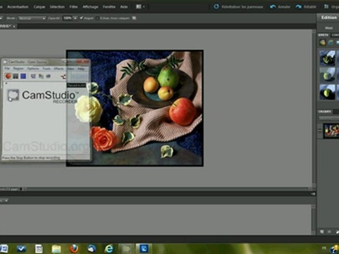Open the Tools menu in CamStudio
Viewport: 339px width, 254px height.
[46, 69]
